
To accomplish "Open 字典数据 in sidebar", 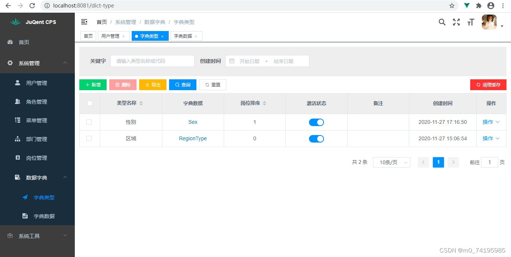I will click(x=37, y=216).
